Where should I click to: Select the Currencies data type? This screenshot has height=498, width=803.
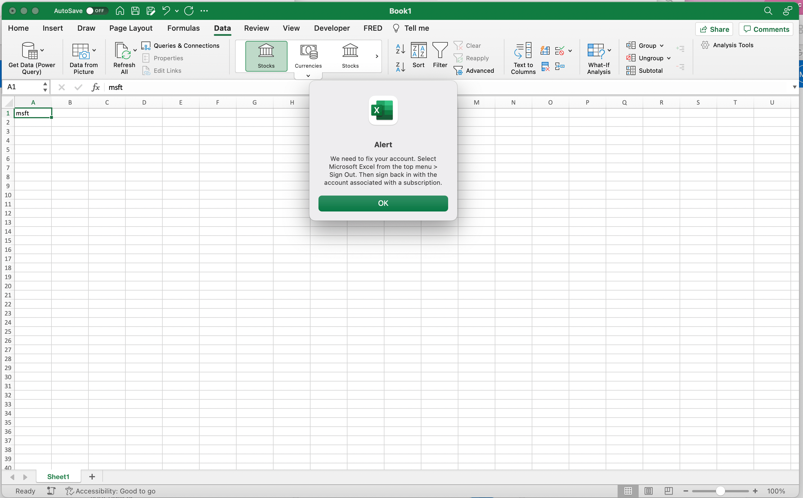click(x=308, y=56)
